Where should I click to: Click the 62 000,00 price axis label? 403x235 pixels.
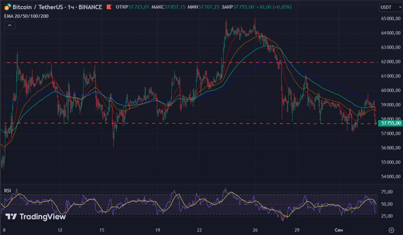[x=391, y=62]
